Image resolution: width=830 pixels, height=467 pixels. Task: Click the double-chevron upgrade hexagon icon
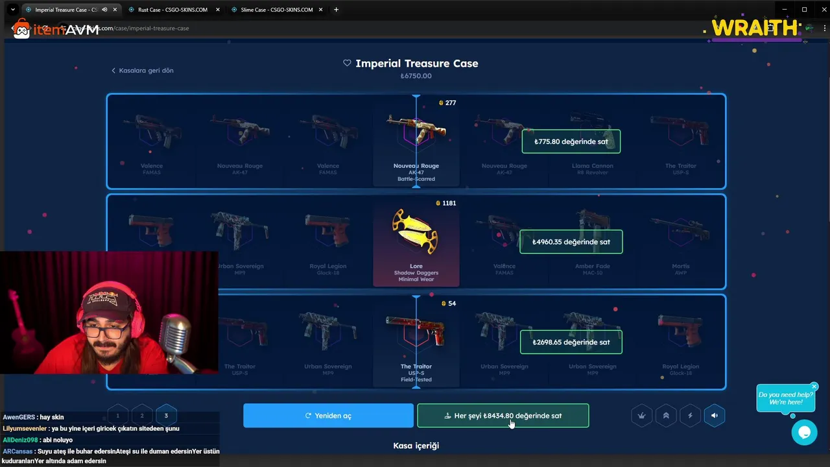666,416
